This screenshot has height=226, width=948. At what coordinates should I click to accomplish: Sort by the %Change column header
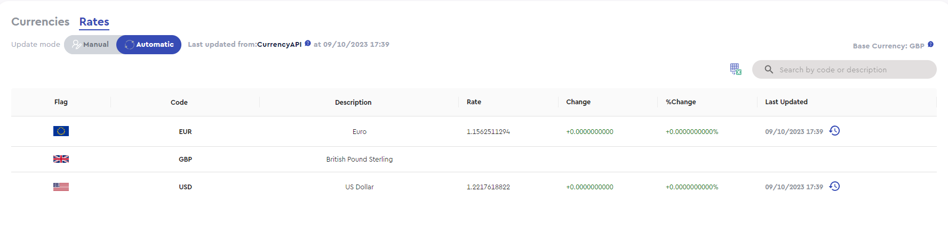[681, 102]
